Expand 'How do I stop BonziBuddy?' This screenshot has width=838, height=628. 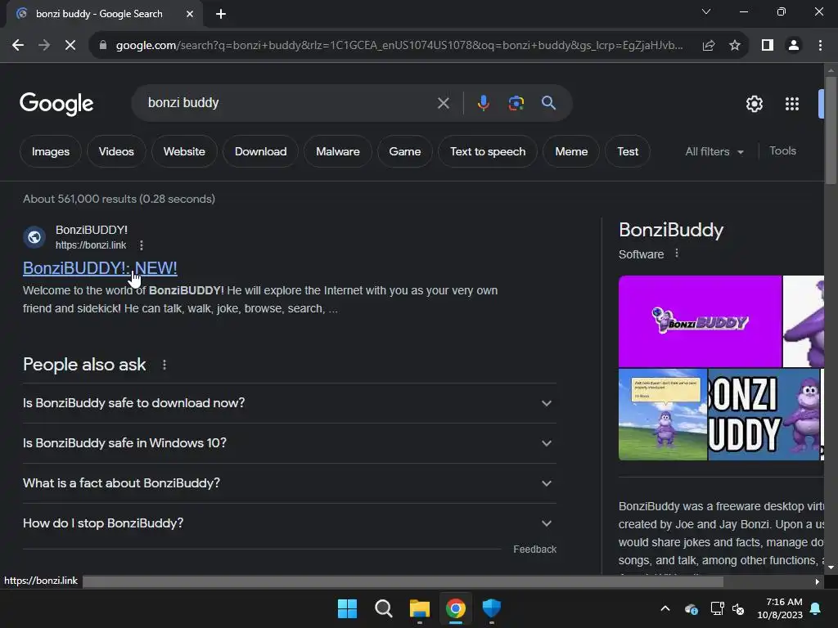(289, 523)
